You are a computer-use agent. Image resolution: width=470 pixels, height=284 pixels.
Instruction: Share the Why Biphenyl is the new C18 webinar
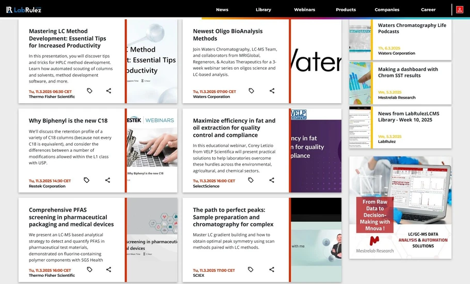point(107,180)
